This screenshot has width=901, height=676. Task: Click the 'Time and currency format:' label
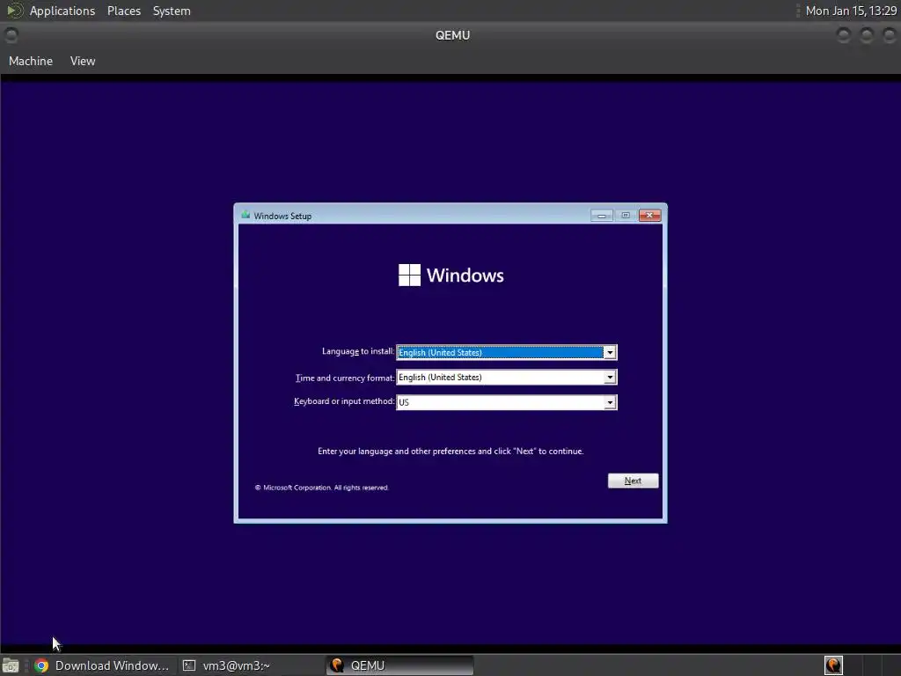[345, 378]
